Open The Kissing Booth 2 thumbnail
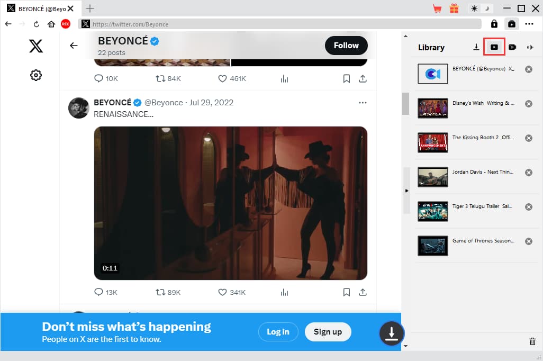 coord(432,142)
